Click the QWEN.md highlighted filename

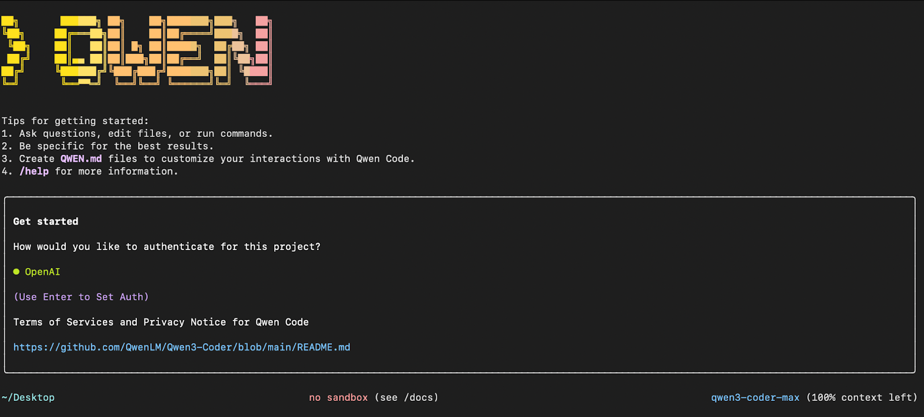click(81, 159)
